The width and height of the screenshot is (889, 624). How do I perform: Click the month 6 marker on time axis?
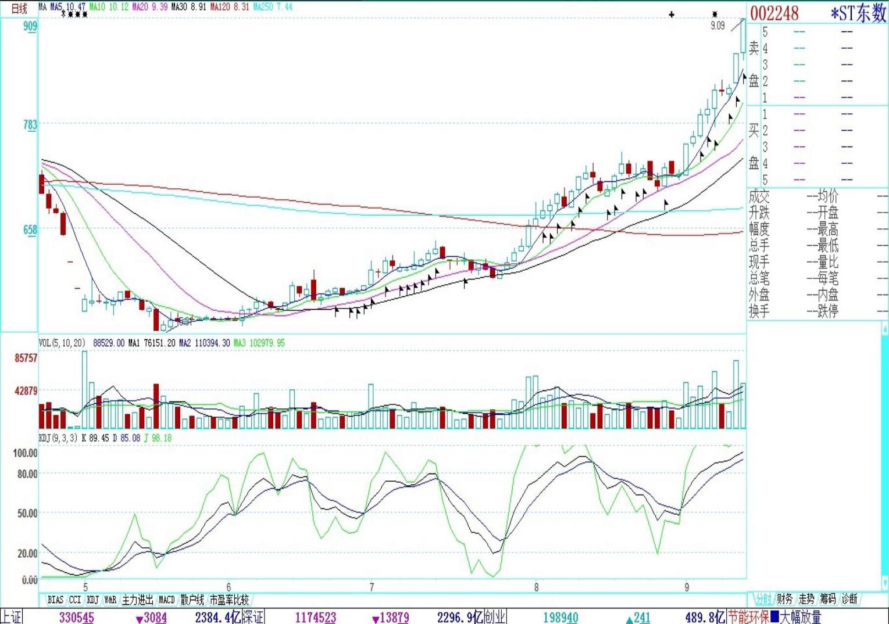(x=229, y=587)
